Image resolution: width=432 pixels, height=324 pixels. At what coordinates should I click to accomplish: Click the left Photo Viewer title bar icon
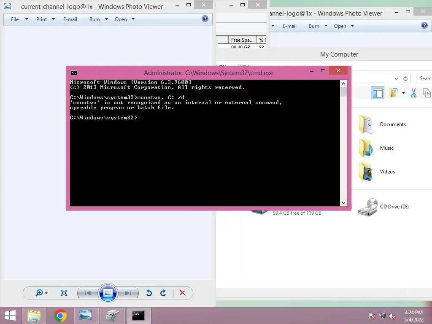(8, 6)
